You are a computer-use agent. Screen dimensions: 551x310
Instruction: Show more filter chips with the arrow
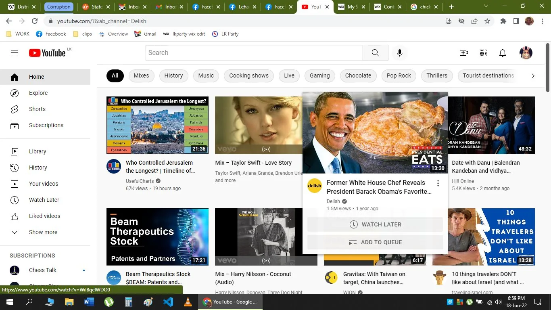tap(533, 75)
